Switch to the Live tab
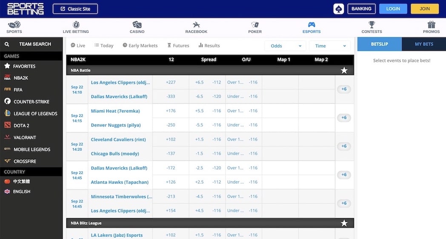Screen dimensions: 446x239 coord(78,46)
